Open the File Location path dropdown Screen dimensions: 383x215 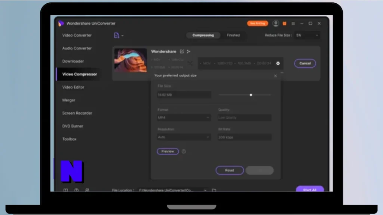pos(173,190)
